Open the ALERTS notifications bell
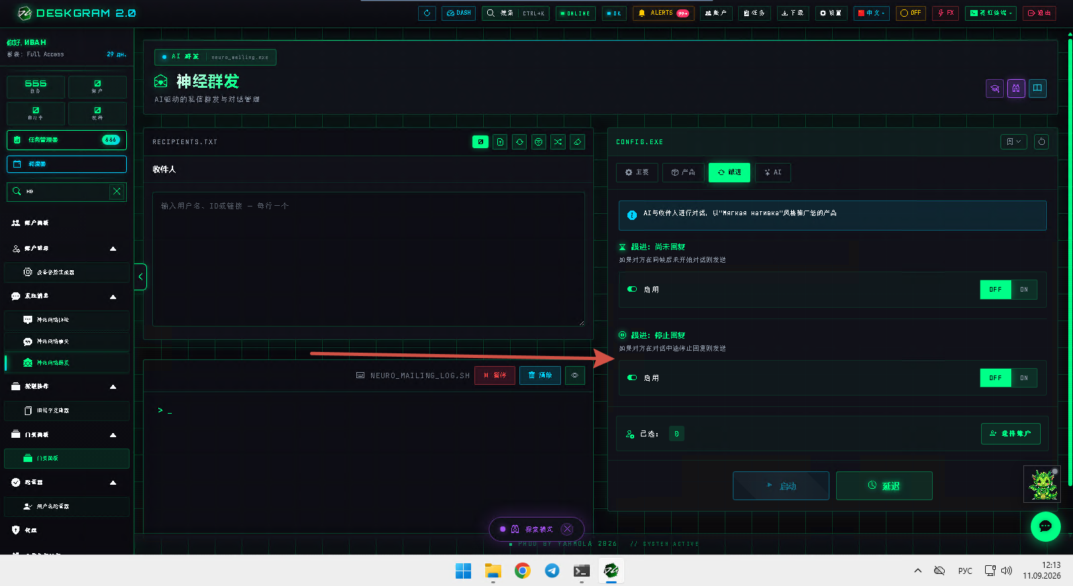1073x586 pixels. pyautogui.click(x=663, y=13)
